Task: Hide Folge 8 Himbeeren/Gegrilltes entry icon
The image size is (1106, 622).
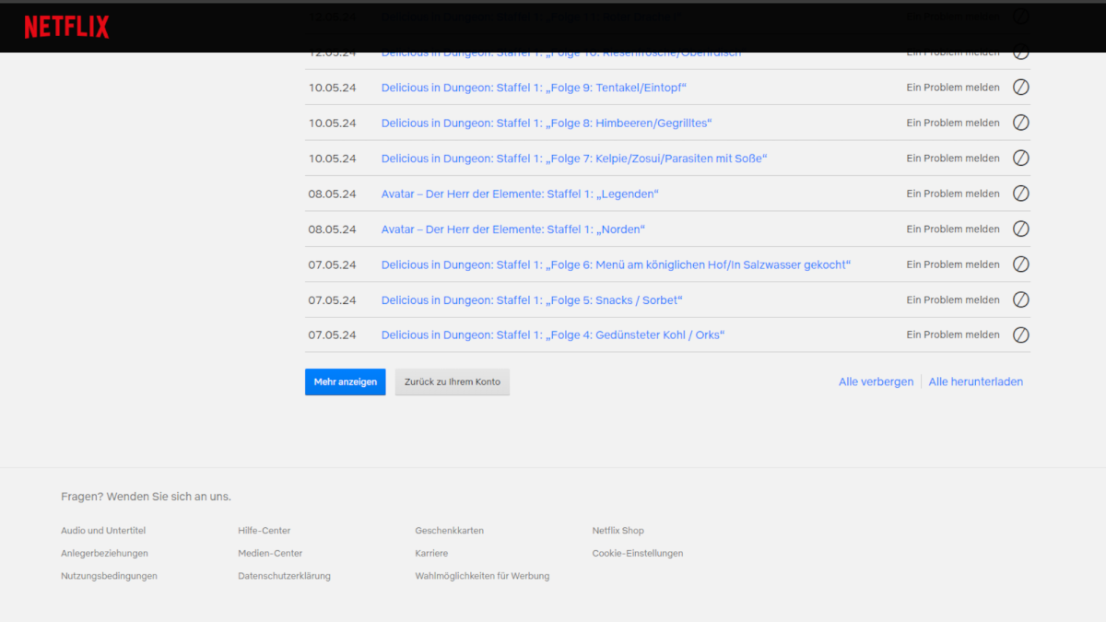Action: pos(1020,123)
